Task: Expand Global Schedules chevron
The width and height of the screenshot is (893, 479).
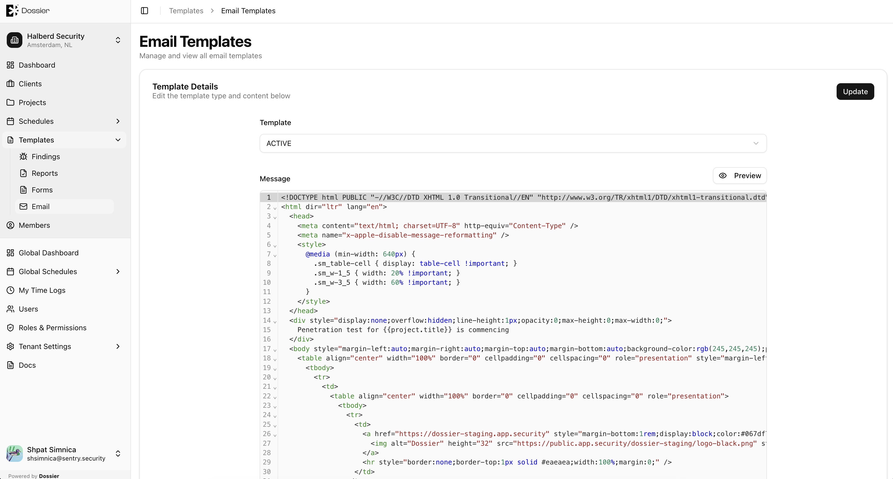Action: coord(118,272)
